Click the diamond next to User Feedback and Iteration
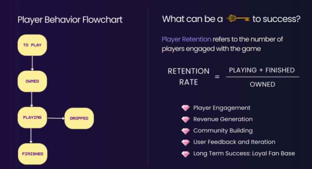Viewport: 312px width, 169px height. pos(185,142)
